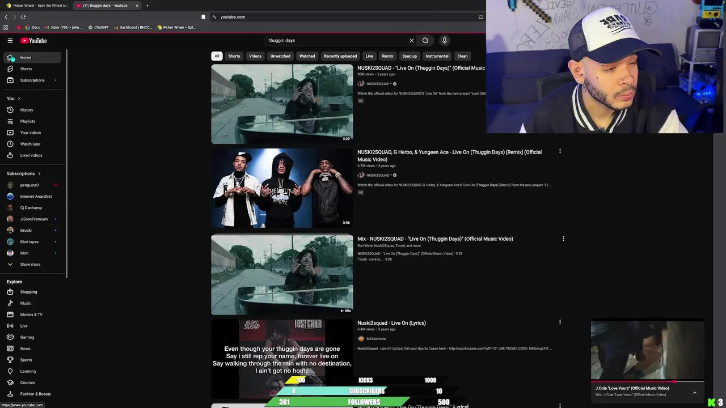
Task: Open ChatGPT bookmark
Action: coord(98,27)
